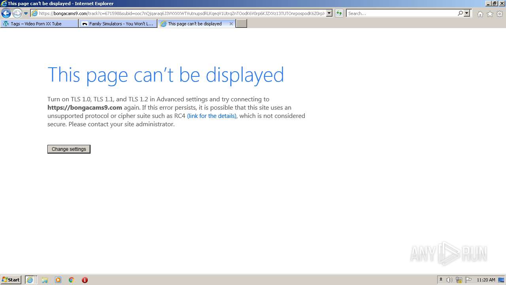Launch Chrome from the taskbar

point(72,280)
